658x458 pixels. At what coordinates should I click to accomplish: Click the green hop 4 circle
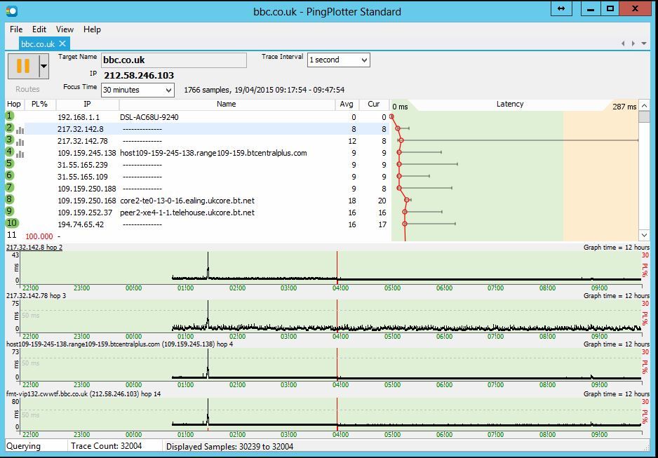[x=10, y=151]
